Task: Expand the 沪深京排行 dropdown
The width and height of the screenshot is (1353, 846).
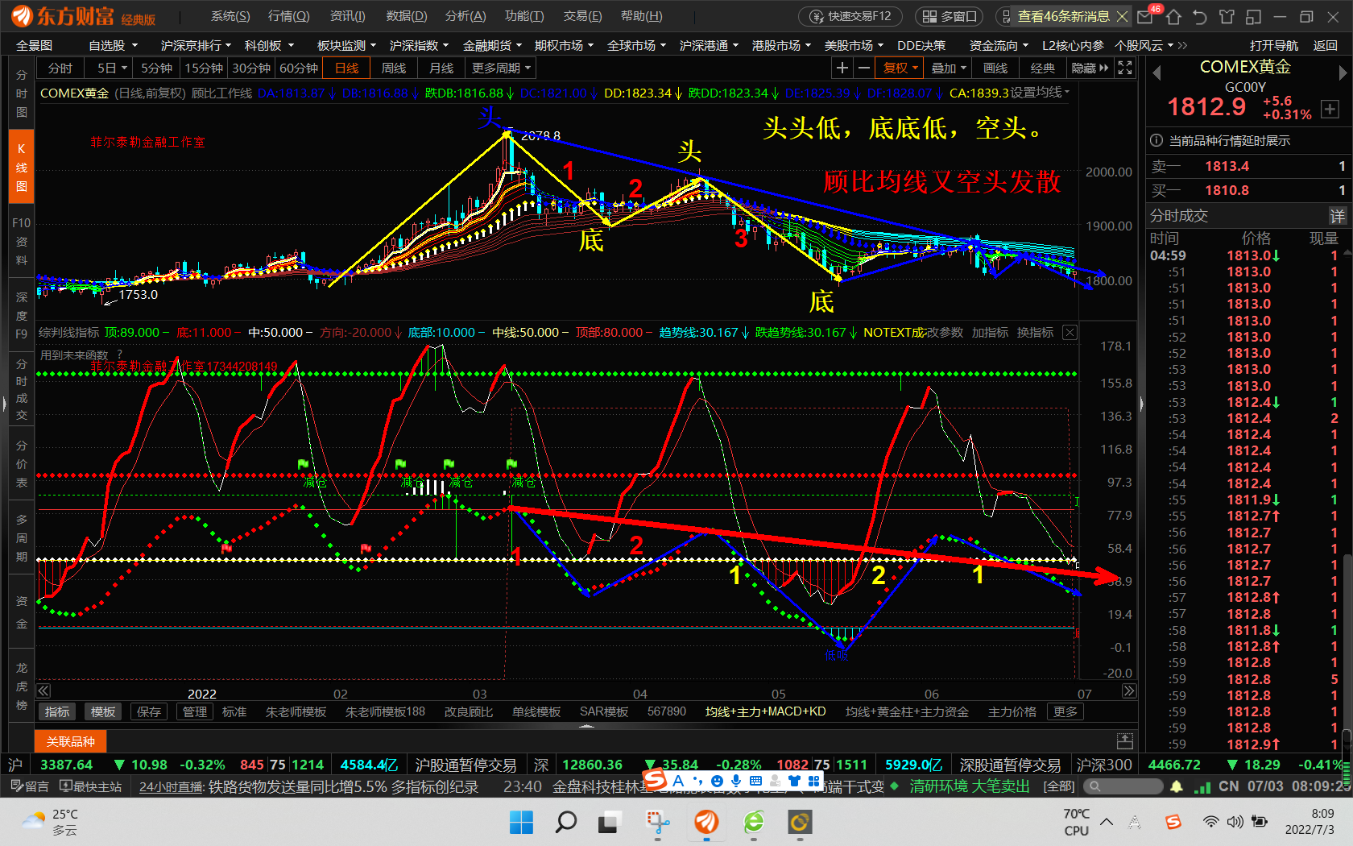Action: click(x=196, y=46)
